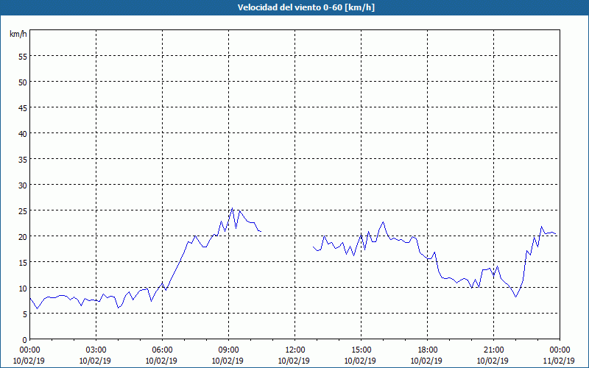The height and width of the screenshot is (368, 589).
Task: Select the '55' y-axis value
Action: [23, 56]
